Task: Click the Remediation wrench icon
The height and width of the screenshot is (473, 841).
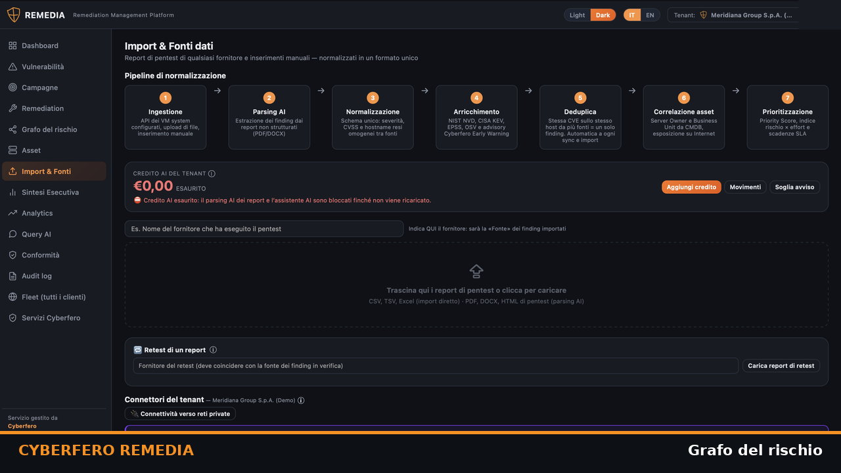Action: pos(12,109)
